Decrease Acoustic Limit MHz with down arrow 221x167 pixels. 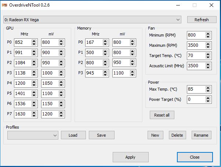click(x=208, y=67)
